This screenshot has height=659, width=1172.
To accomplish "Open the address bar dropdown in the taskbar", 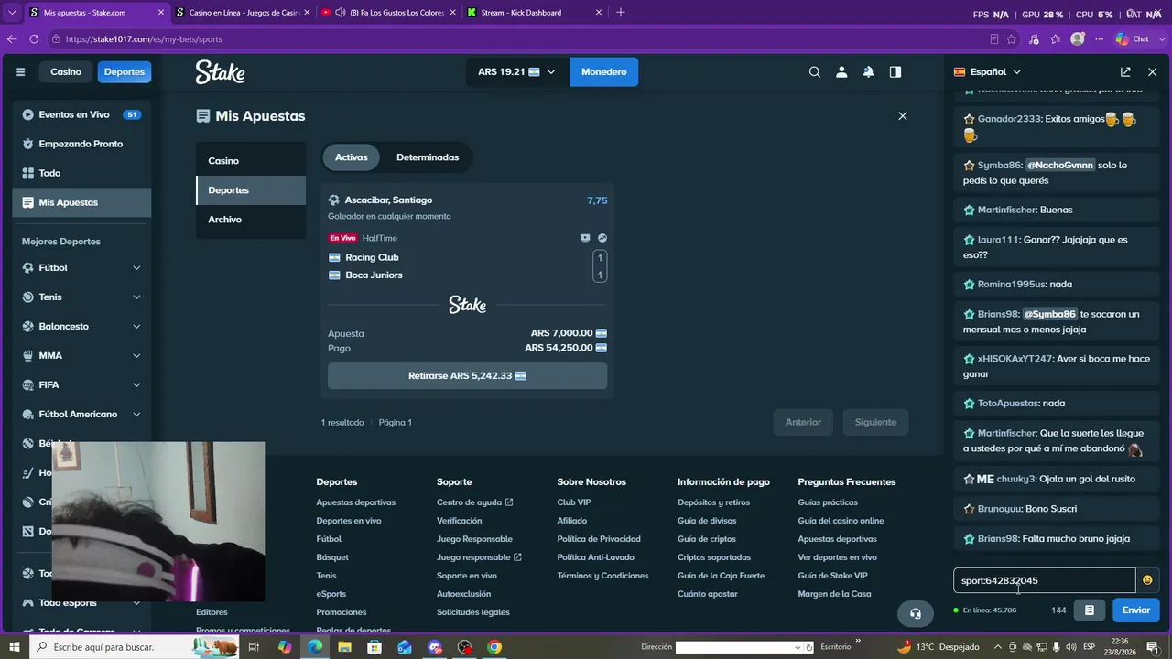I will pos(798,647).
